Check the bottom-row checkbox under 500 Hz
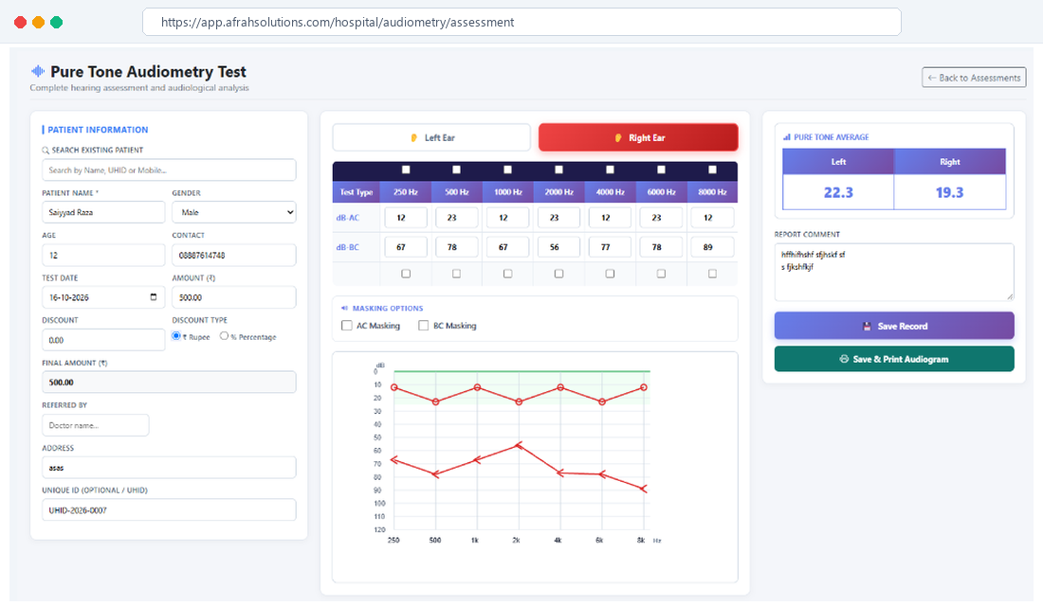 point(456,274)
